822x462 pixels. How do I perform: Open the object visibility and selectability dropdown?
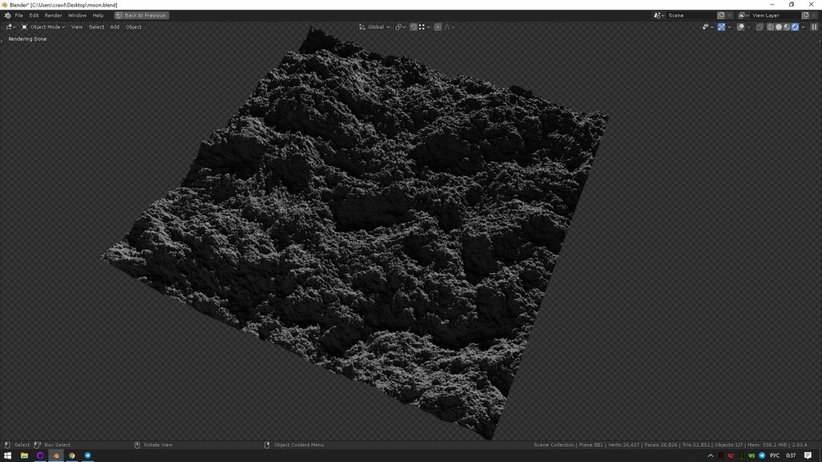[x=708, y=27]
